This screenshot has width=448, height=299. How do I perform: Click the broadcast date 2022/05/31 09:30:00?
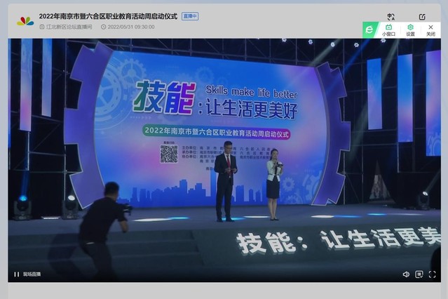pos(131,27)
